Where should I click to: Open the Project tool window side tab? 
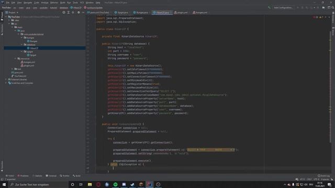tap(2, 16)
